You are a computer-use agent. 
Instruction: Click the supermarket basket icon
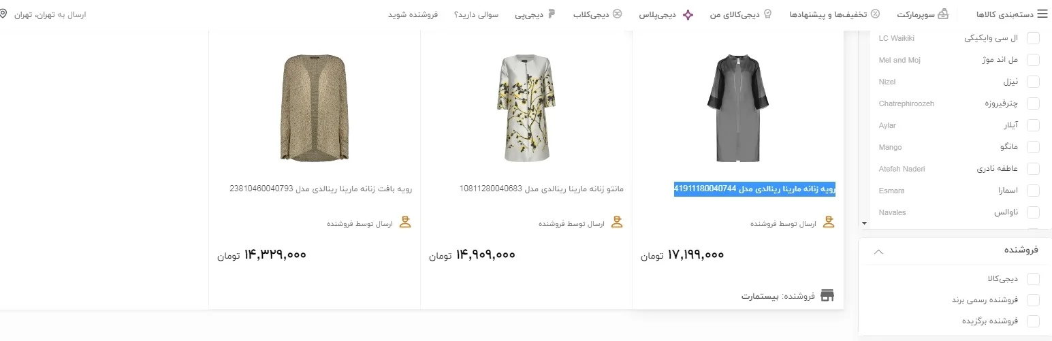coord(943,14)
